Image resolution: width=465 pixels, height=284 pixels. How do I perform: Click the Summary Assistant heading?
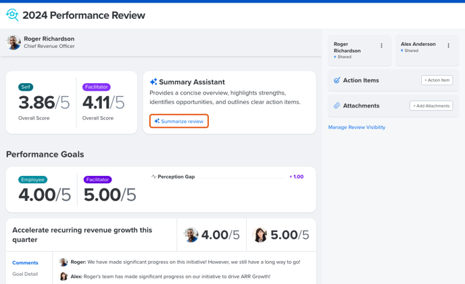point(192,82)
